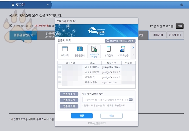Click the 인증서 찾기 button
The image size is (189, 131).
[x=69, y=94]
